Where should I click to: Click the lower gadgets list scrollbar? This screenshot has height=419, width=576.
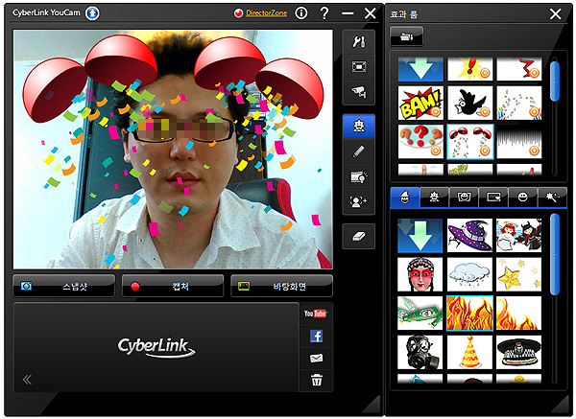click(x=555, y=255)
